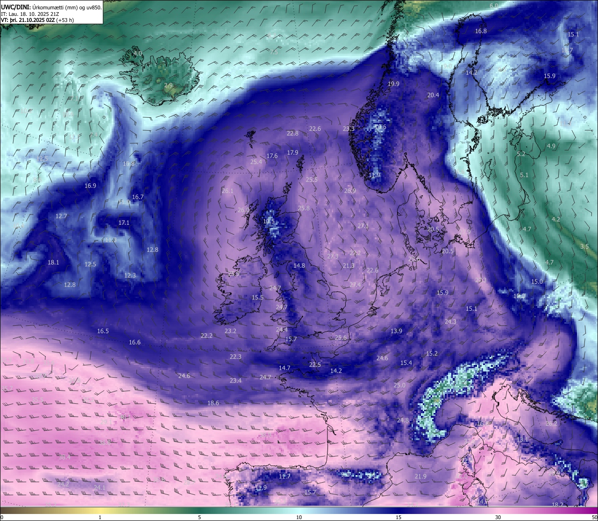The width and height of the screenshot is (598, 521).
Task: Click the 1 label on the color scale
Action: [100, 517]
